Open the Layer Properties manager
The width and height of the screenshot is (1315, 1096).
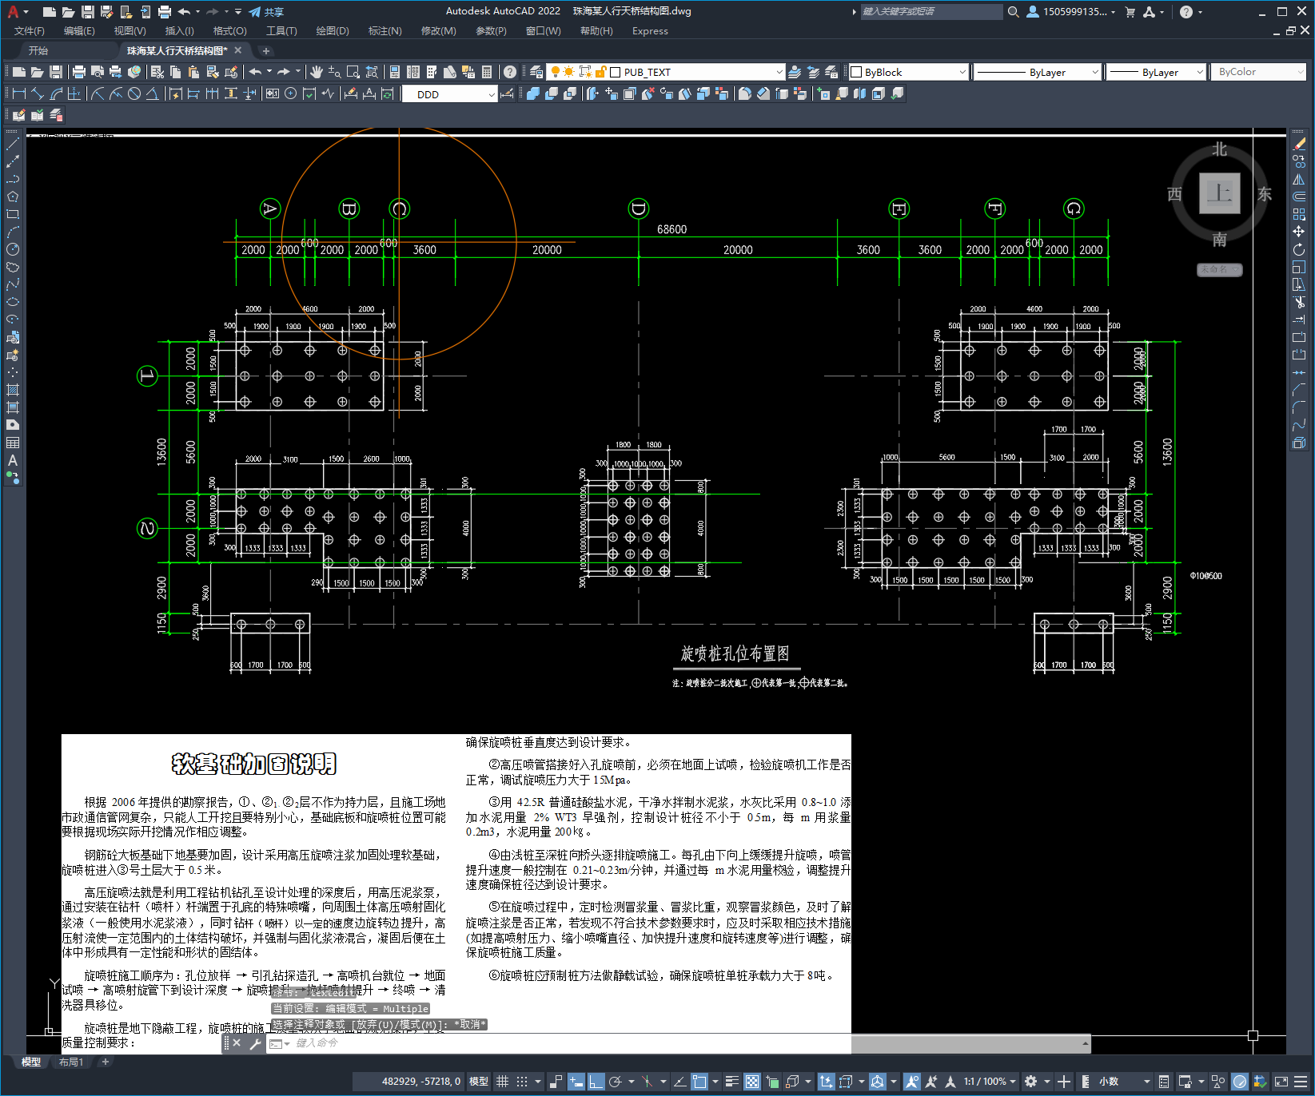click(536, 72)
